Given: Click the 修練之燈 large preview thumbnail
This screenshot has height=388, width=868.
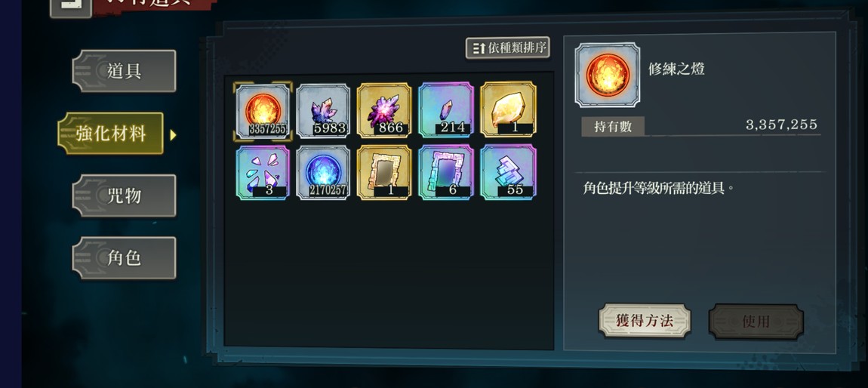Looking at the screenshot, I should click(608, 75).
